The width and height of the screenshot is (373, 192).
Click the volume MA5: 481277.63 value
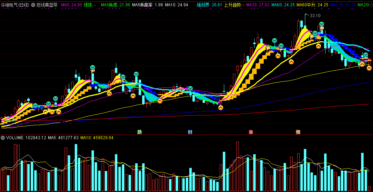coord(63,138)
